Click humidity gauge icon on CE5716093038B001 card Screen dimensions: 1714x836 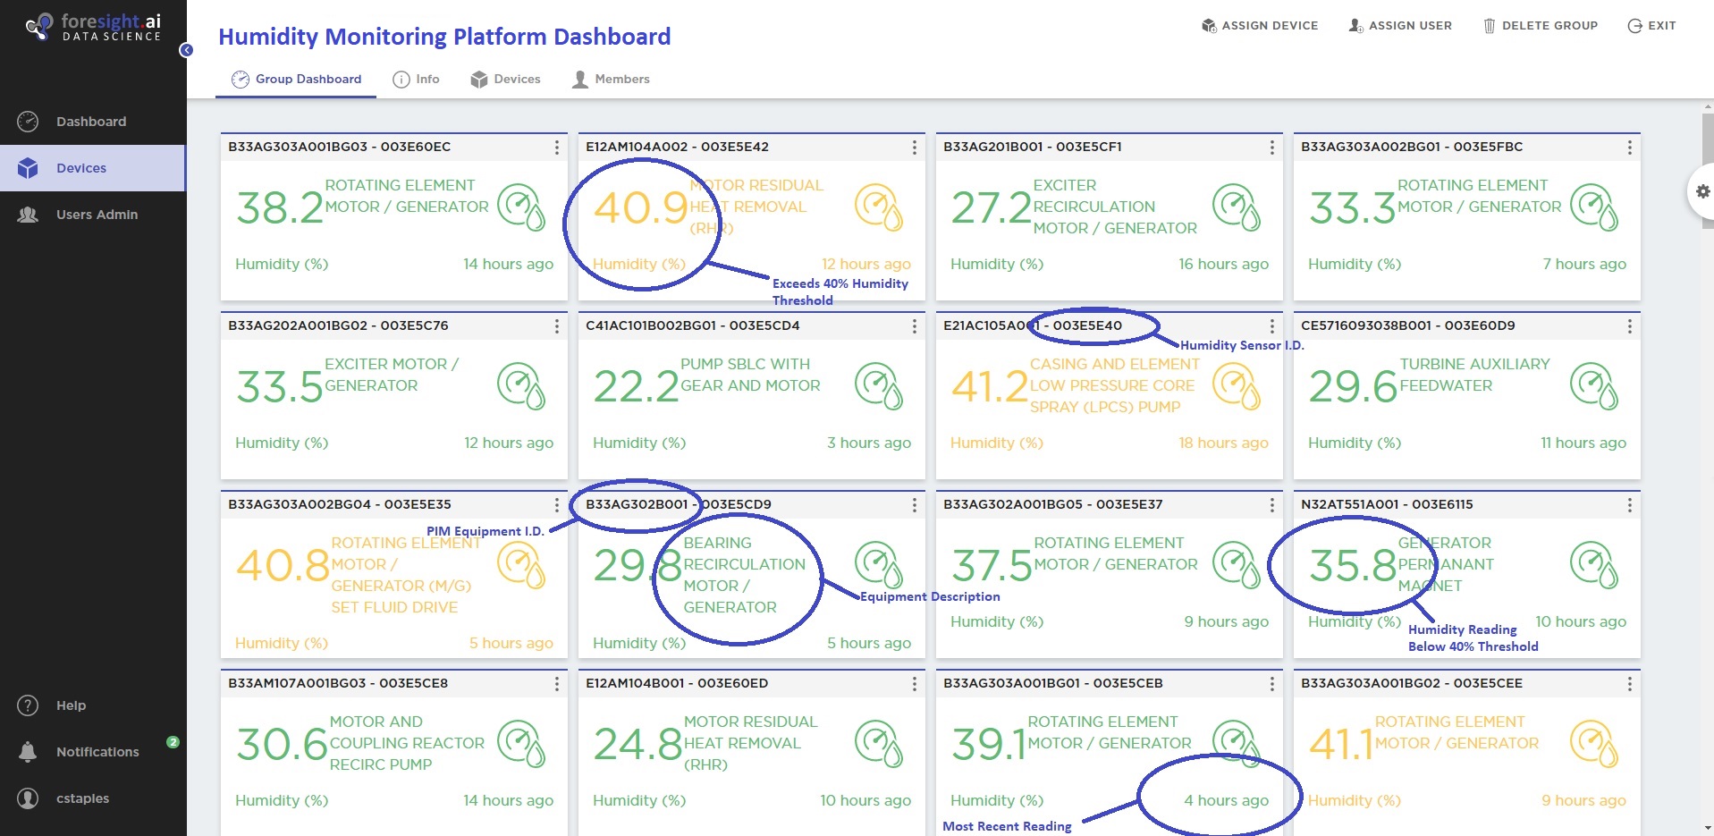[1593, 386]
